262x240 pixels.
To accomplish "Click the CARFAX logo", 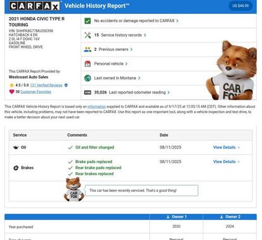I will [x=34, y=6].
